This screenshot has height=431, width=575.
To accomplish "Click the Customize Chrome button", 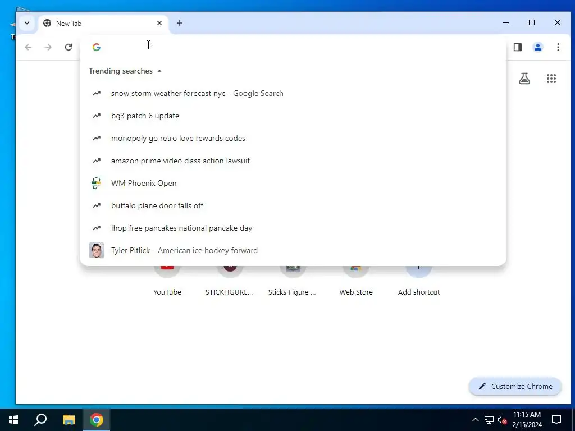I will click(515, 386).
